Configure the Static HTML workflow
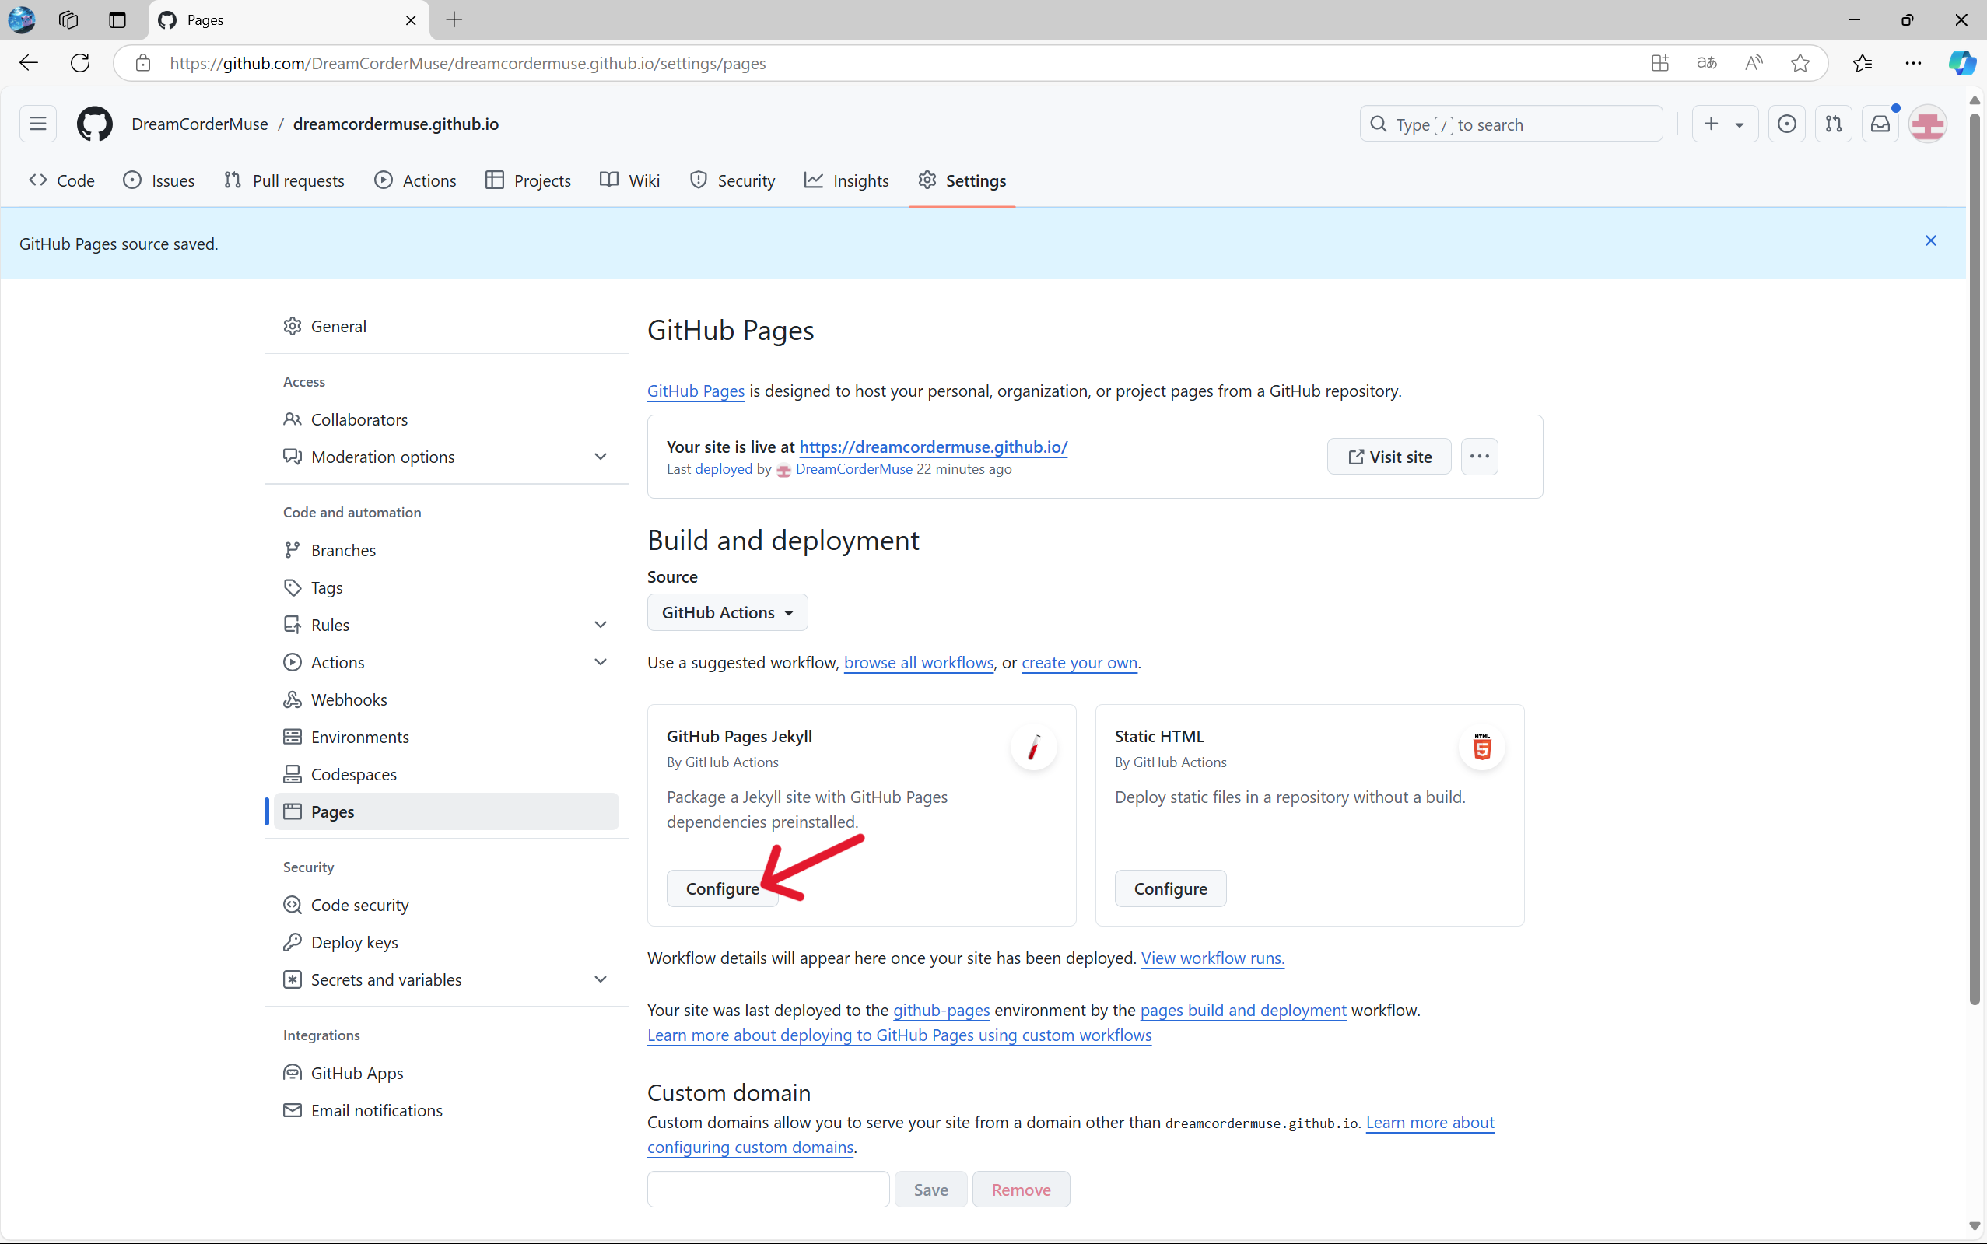Viewport: 1987px width, 1244px height. [x=1170, y=888]
